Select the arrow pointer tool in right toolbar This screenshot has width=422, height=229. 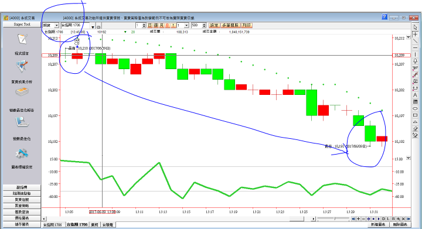(x=416, y=27)
